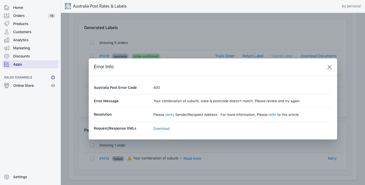Open Online Store sales channel
The image size is (365, 185).
[x=23, y=86]
